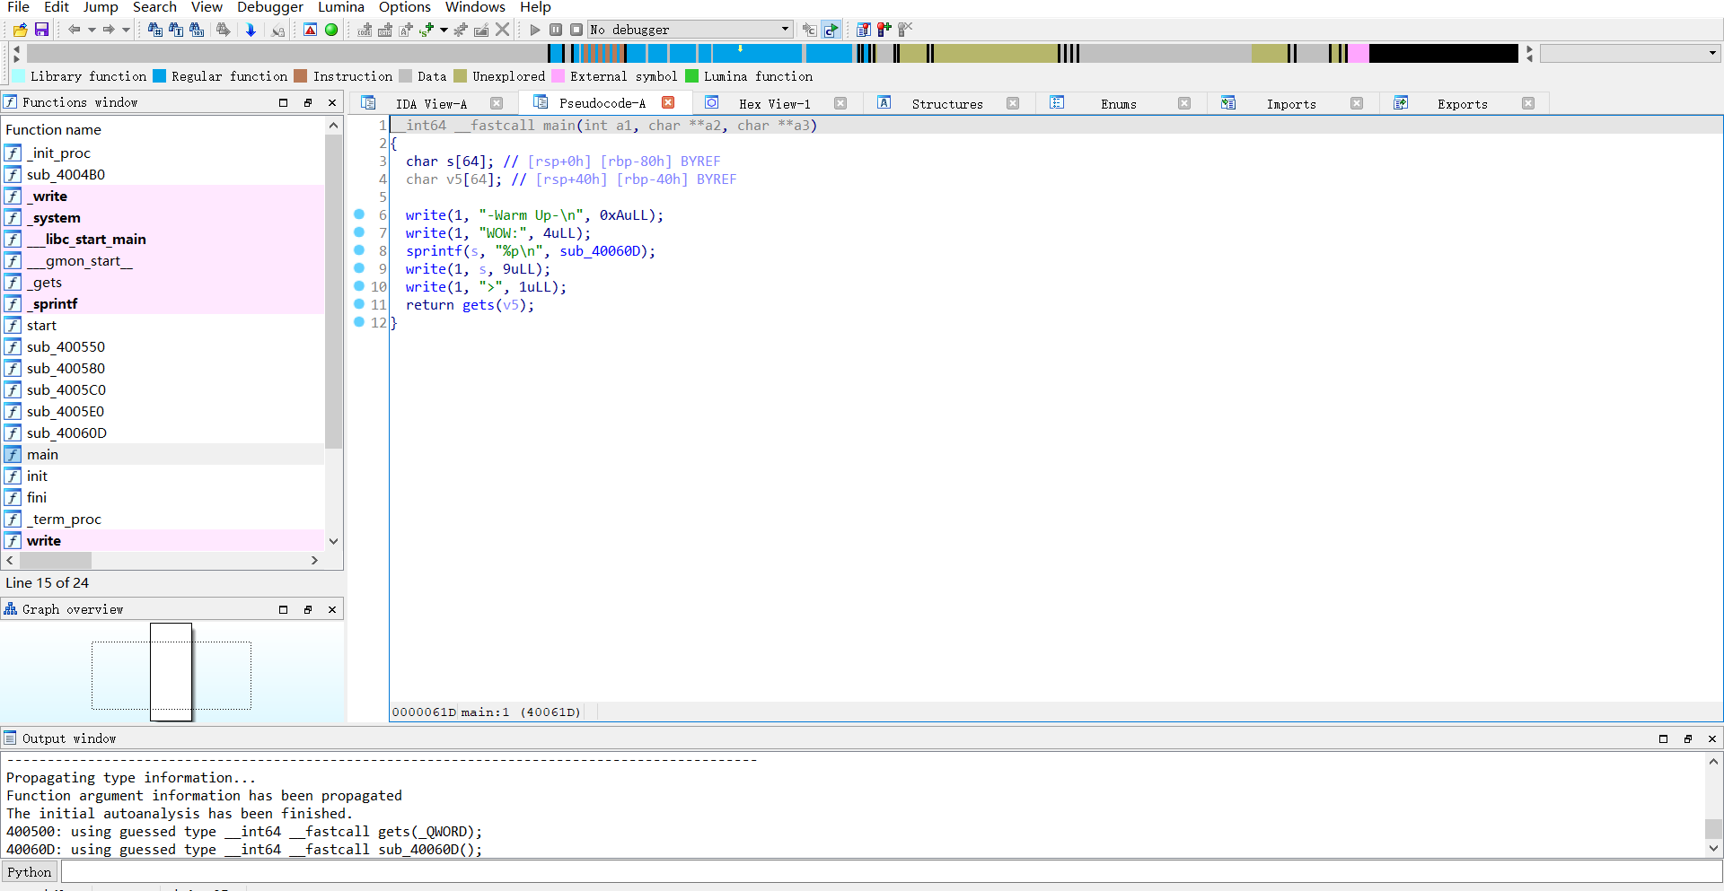This screenshot has width=1724, height=891.
Task: Click the Python command input field
Action: [891, 872]
